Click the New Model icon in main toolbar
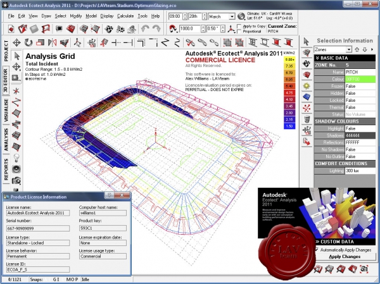The width and height of the screenshot is (380, 284). [11, 29]
